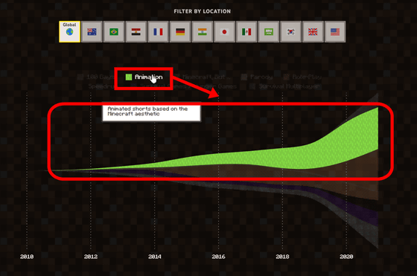Choose the Germany flag filter
The height and width of the screenshot is (276, 417).
pyautogui.click(x=180, y=31)
